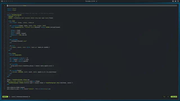Click the raise ArgumentError line

(36, 27)
